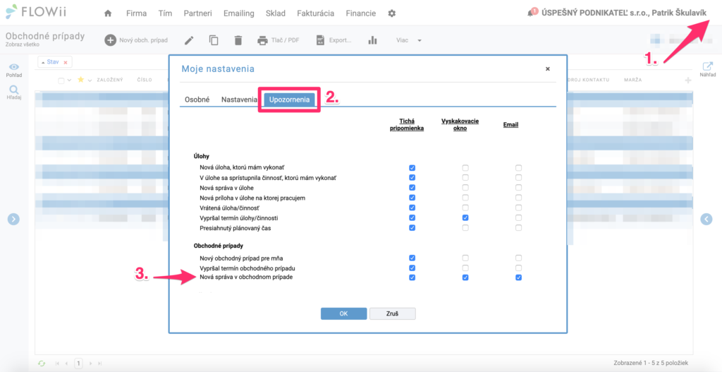The height and width of the screenshot is (372, 722).
Task: Enable Vyskakovacie okno for Nová správa v úlohe
Action: click(x=465, y=188)
